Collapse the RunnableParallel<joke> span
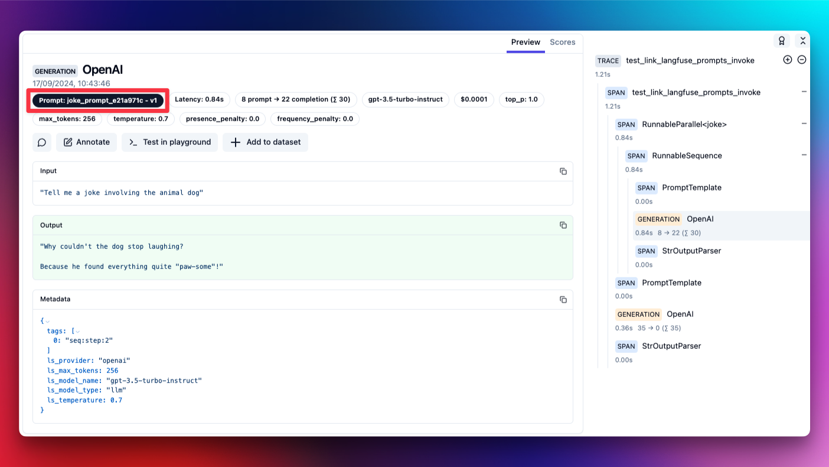This screenshot has height=467, width=829. [x=804, y=124]
